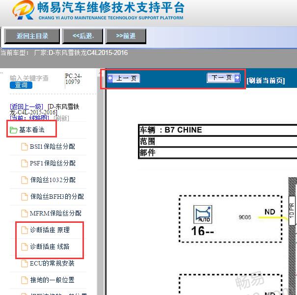The image size is (297, 295).
Task: Open 诊断插座 线路 document
Action: (x=50, y=246)
